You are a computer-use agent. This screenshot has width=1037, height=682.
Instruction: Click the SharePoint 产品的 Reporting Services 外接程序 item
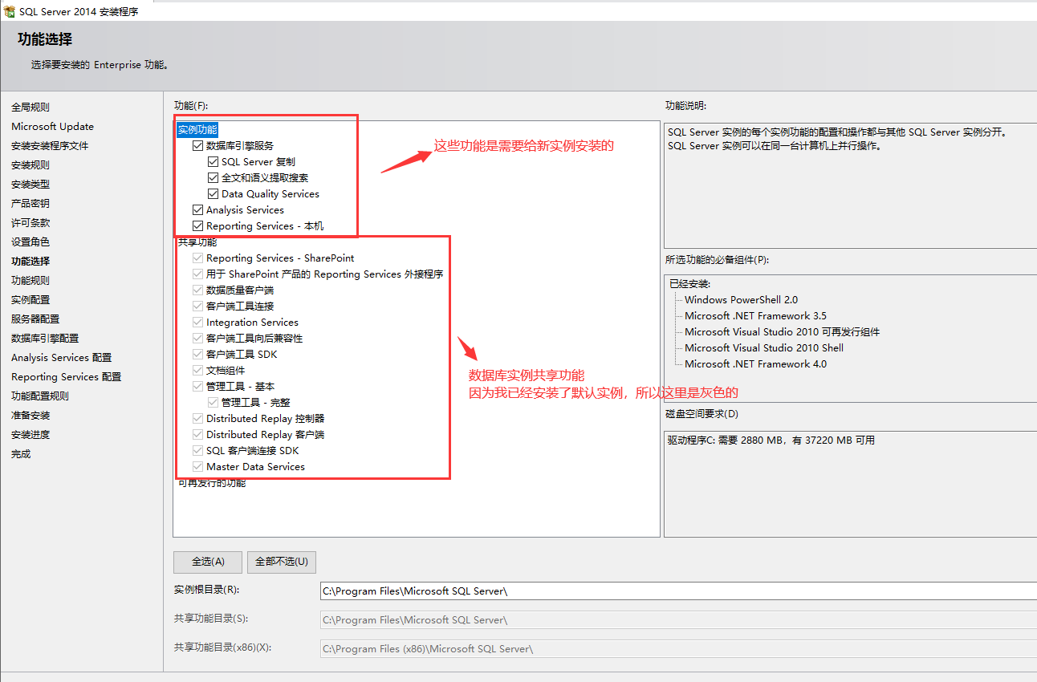pos(324,274)
